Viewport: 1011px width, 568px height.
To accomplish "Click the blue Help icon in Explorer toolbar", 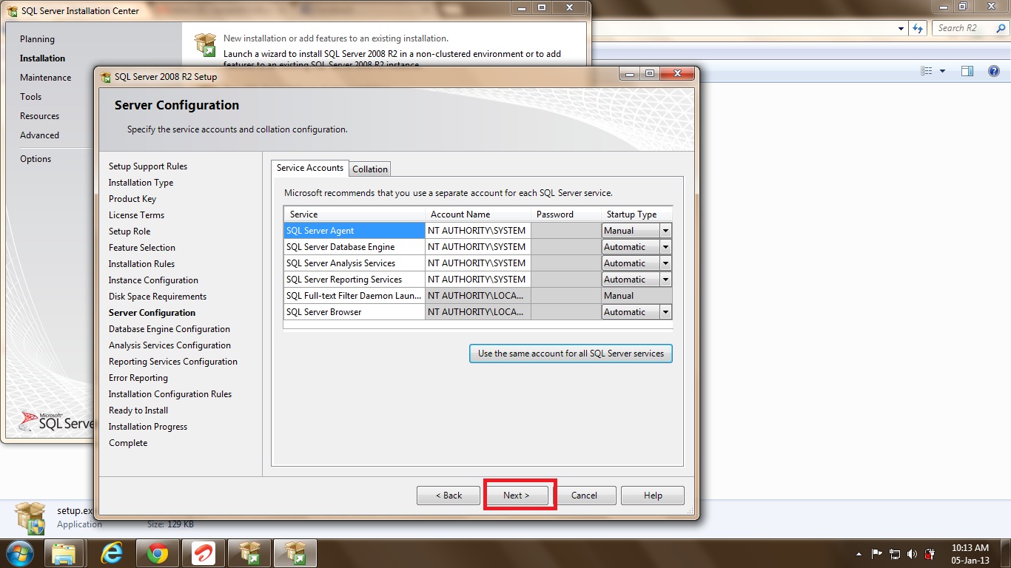I will pos(994,71).
